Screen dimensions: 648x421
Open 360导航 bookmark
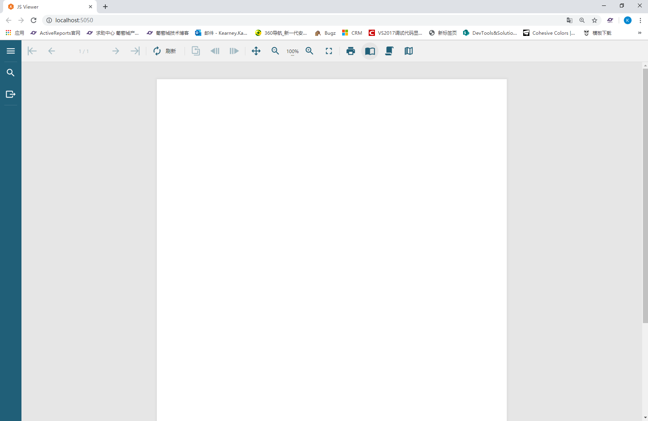pyautogui.click(x=281, y=33)
